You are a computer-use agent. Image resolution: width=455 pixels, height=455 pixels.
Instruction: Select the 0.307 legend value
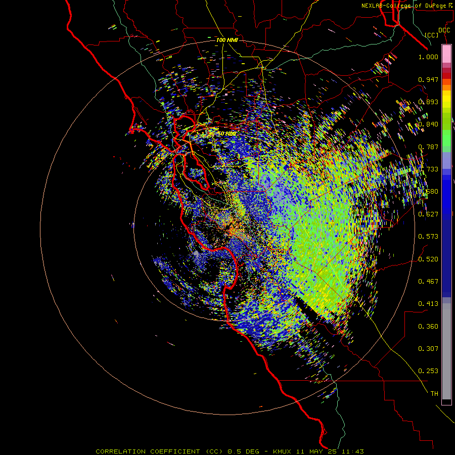tap(428, 348)
